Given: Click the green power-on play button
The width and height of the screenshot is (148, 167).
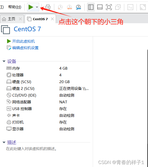Looking at the screenshot, I should pyautogui.click(x=31, y=7).
